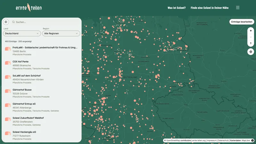Open the MapLibre link

[x=246, y=140]
